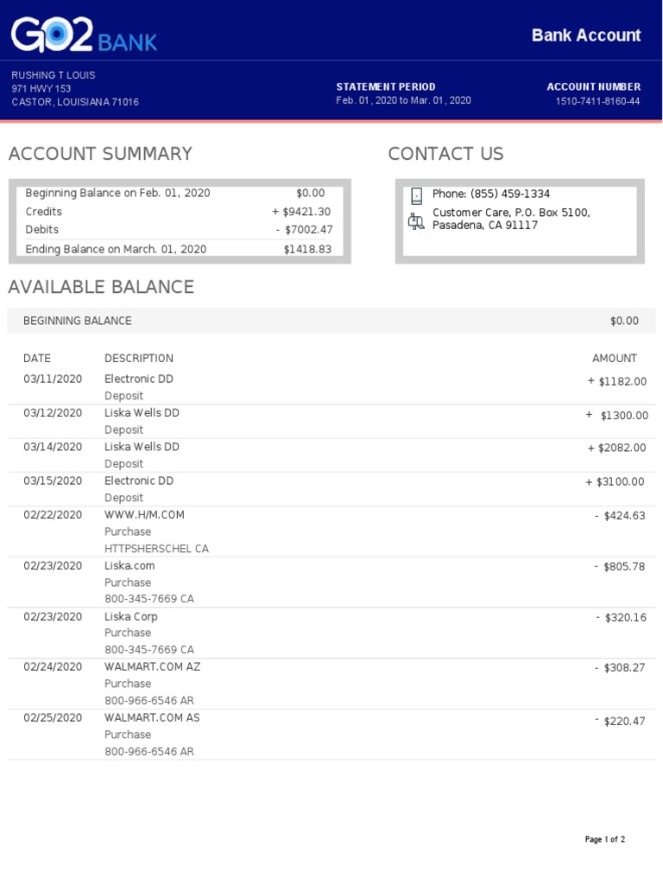The height and width of the screenshot is (885, 663).
Task: Click the DESCRIPTION column header
Action: pos(139,358)
